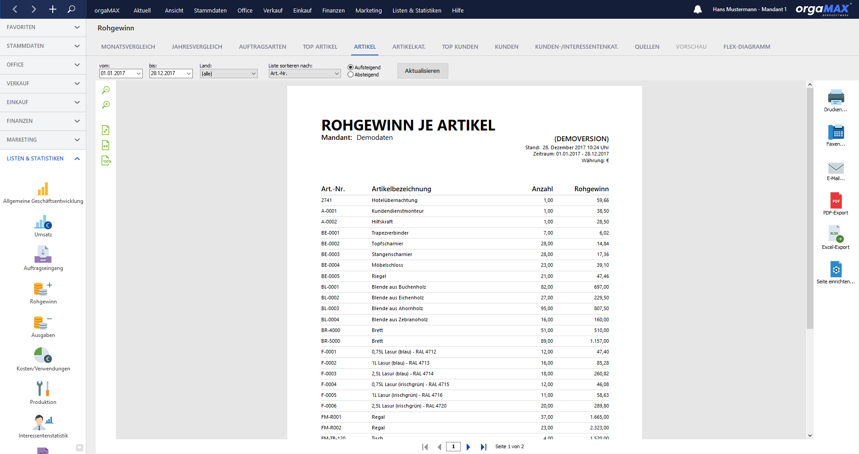Switch to TOP ARTIKEL tab

(320, 46)
